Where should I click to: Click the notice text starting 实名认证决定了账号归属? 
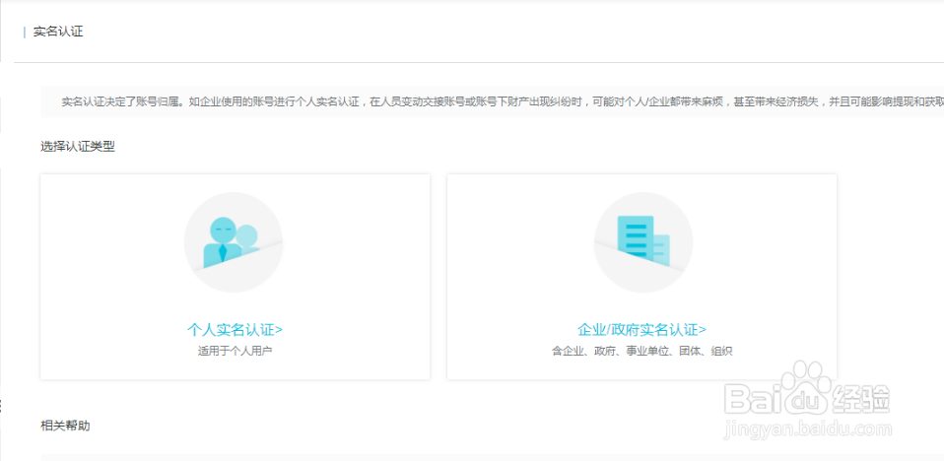pyautogui.click(x=503, y=101)
